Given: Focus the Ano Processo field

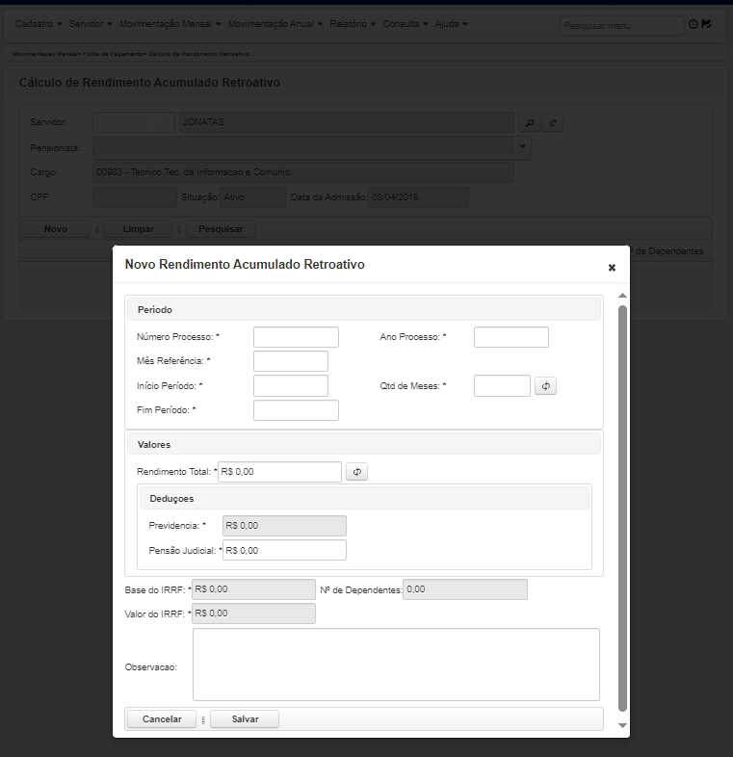Looking at the screenshot, I should [511, 337].
